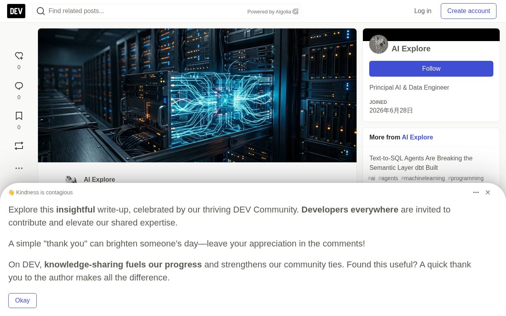Close the Kindness is contagious banner
This screenshot has width=506, height=316.
pyautogui.click(x=488, y=192)
